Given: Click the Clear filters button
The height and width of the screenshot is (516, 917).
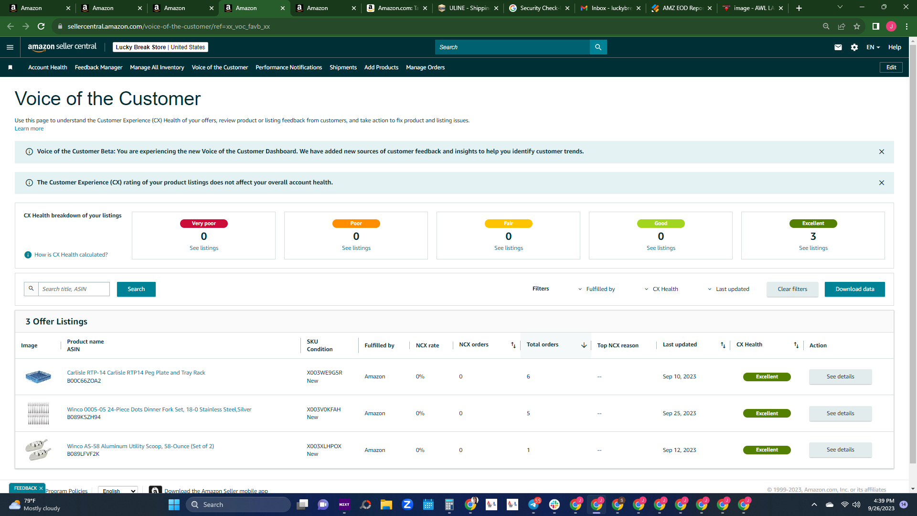Looking at the screenshot, I should point(792,289).
